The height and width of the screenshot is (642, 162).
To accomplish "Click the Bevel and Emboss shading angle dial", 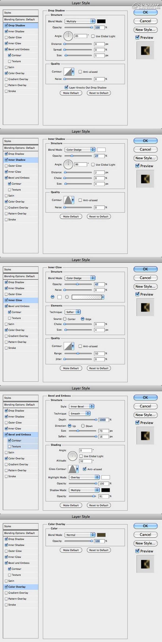I will point(73,456).
